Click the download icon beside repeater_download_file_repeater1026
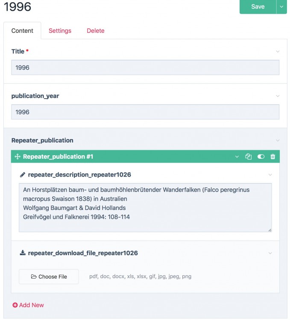290x320 pixels. tap(23, 253)
